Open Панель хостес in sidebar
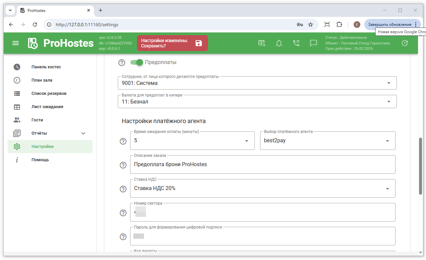426x260 pixels. coord(46,67)
